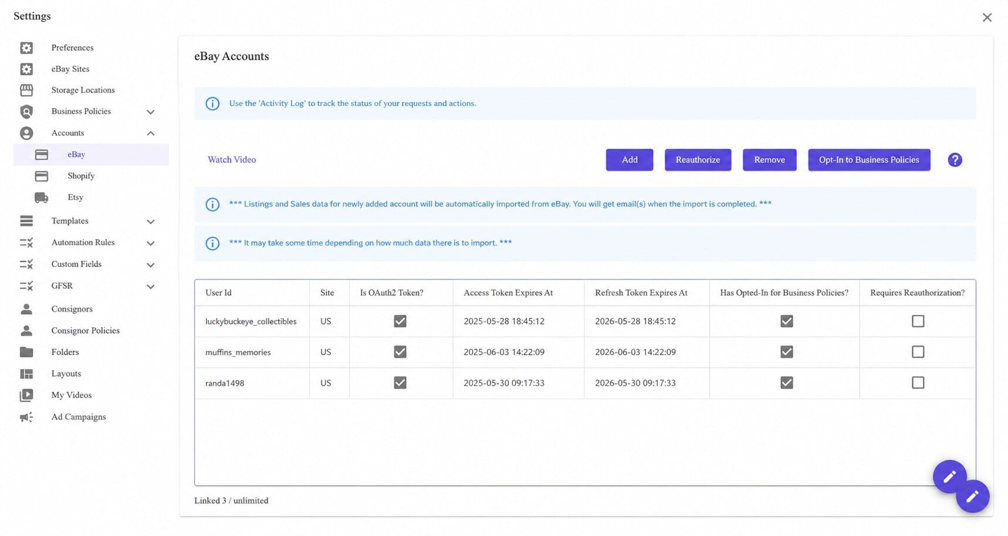Check Requires Reauthorization for luckybuckeye_collectibles
The height and width of the screenshot is (536, 1008).
[x=918, y=321]
